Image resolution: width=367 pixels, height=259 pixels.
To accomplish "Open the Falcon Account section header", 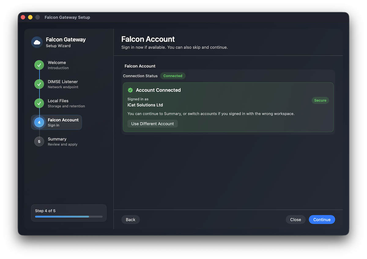I will pos(140,66).
